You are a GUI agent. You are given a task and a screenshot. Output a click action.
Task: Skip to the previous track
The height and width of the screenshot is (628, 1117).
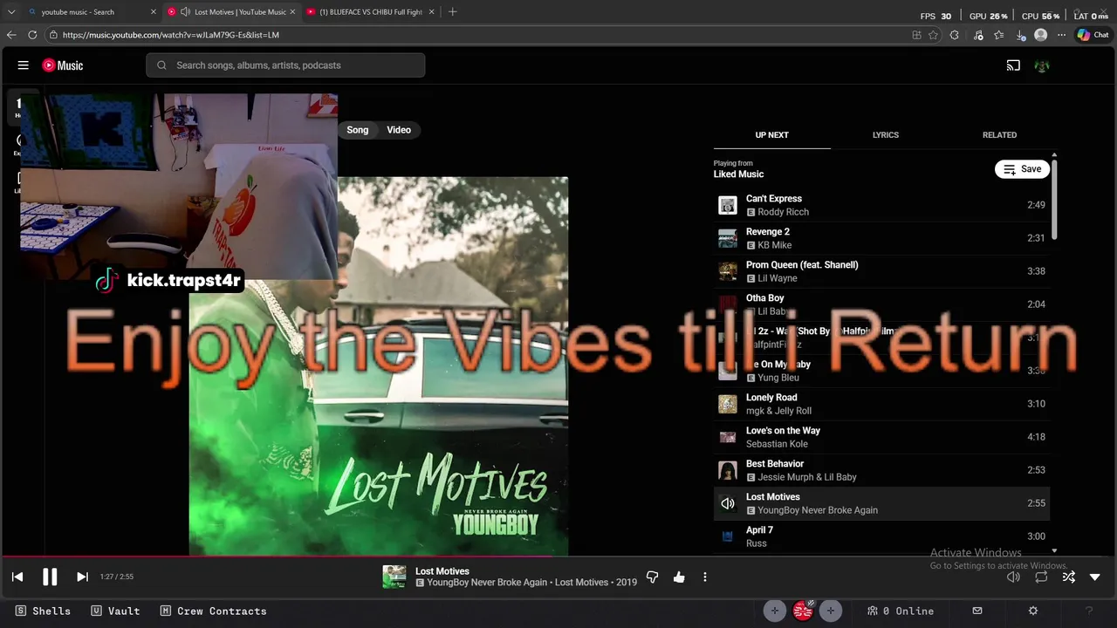17,577
